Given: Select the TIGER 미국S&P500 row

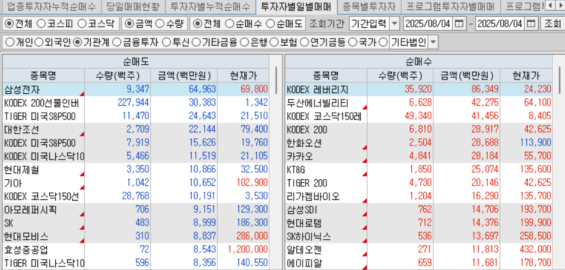Looking at the screenshot, I should [135, 116].
